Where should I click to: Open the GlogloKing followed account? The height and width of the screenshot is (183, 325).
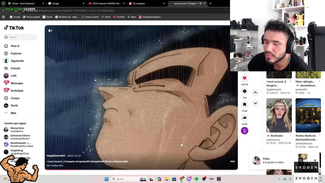[20, 152]
